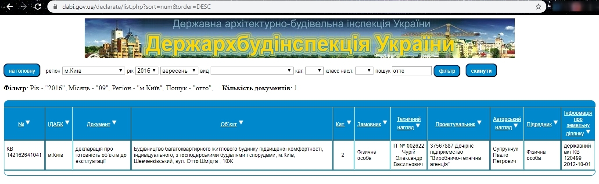This screenshot has height=184, width=599.
Task: Select the Фізична особа cell under Замовник
Action: coord(372,155)
